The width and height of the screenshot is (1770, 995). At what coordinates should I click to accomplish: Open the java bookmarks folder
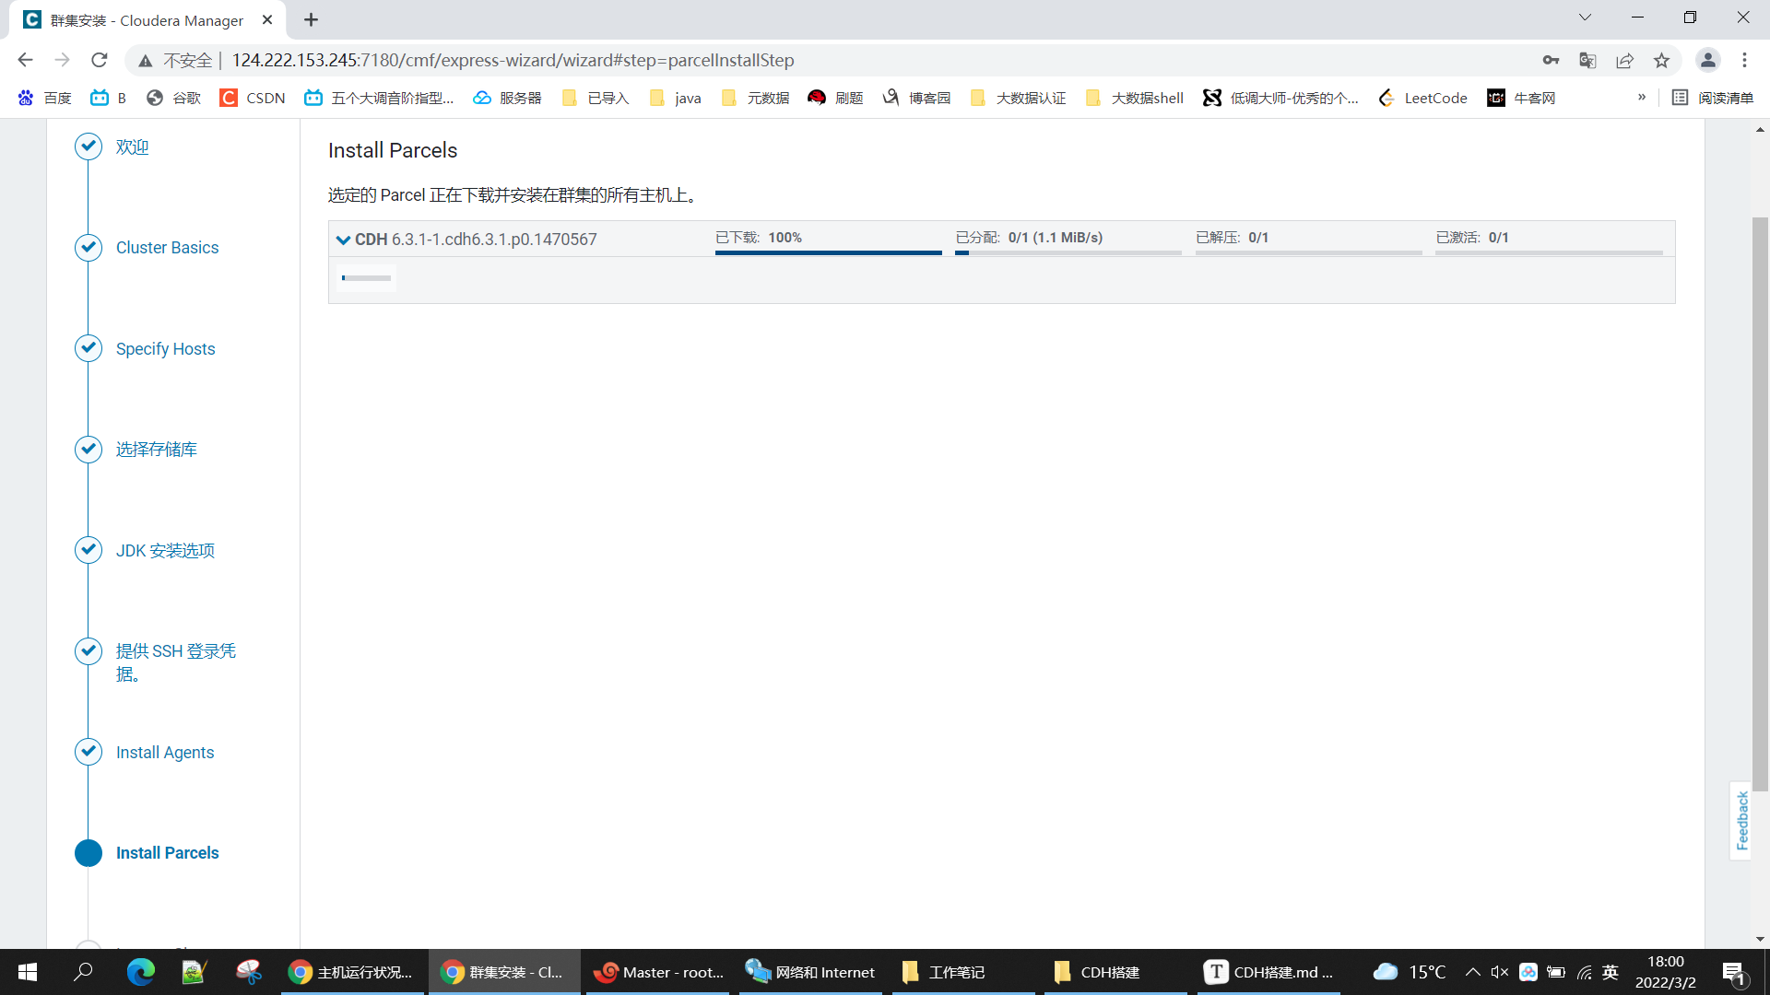[676, 98]
